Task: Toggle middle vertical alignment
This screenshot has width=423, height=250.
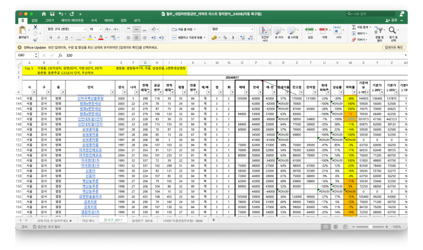Action: [137, 29]
